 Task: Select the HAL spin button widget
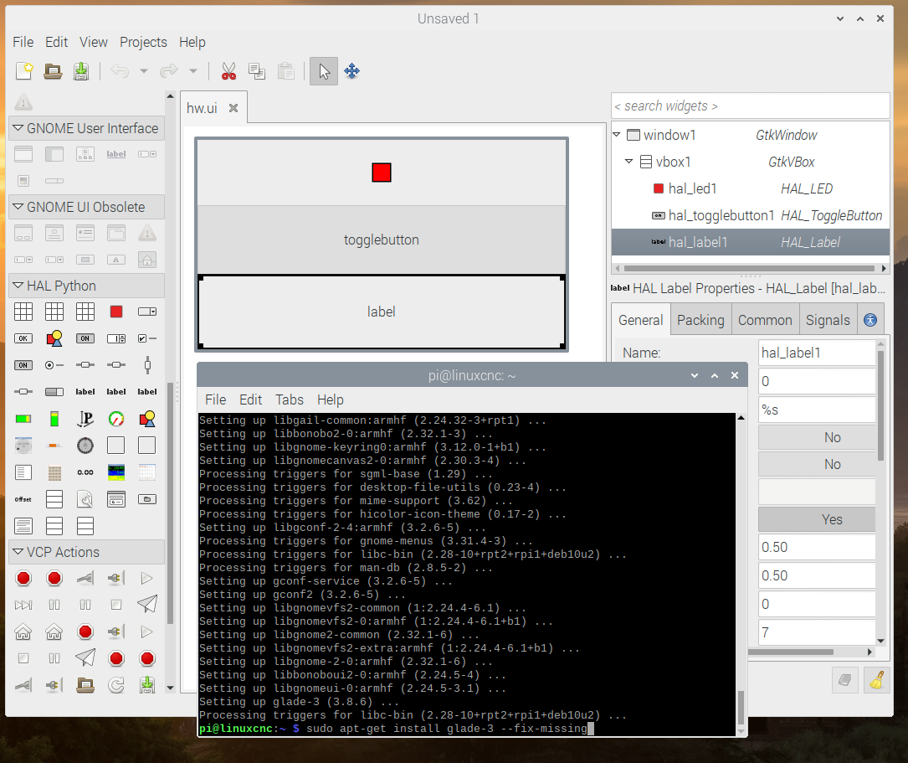116,338
